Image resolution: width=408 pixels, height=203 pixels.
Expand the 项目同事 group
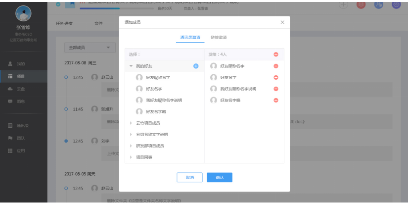[131, 157]
